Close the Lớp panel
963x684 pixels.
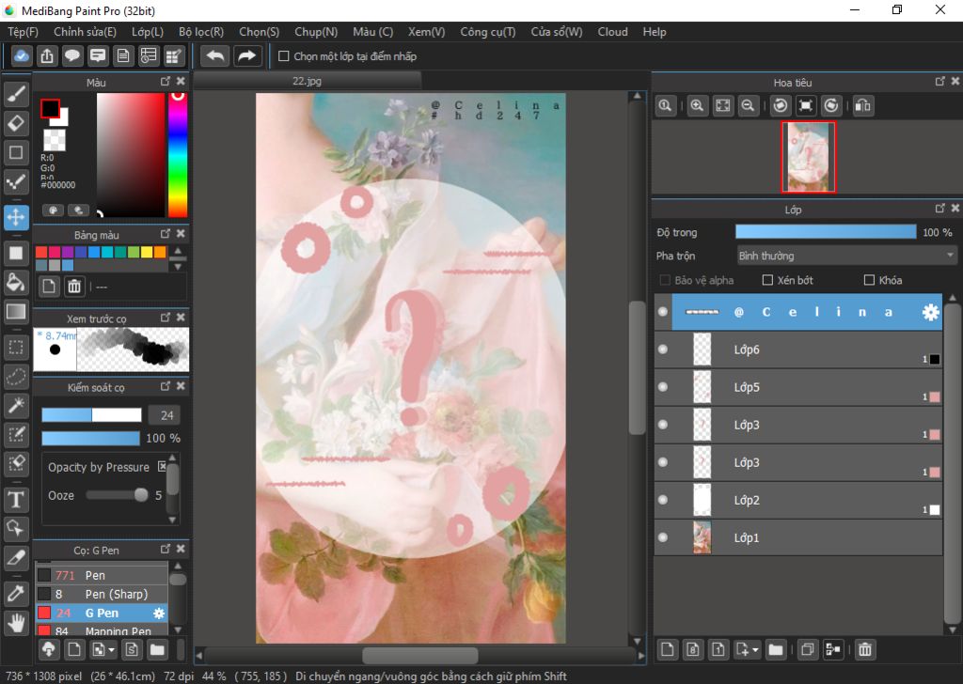(x=955, y=209)
